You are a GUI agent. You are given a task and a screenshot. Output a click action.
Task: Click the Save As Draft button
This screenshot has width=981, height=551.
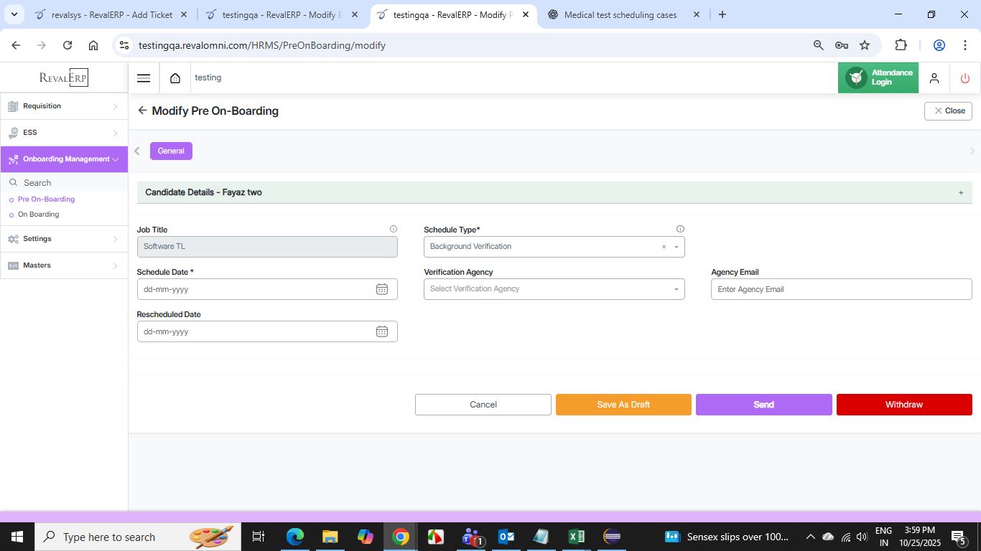pos(623,405)
